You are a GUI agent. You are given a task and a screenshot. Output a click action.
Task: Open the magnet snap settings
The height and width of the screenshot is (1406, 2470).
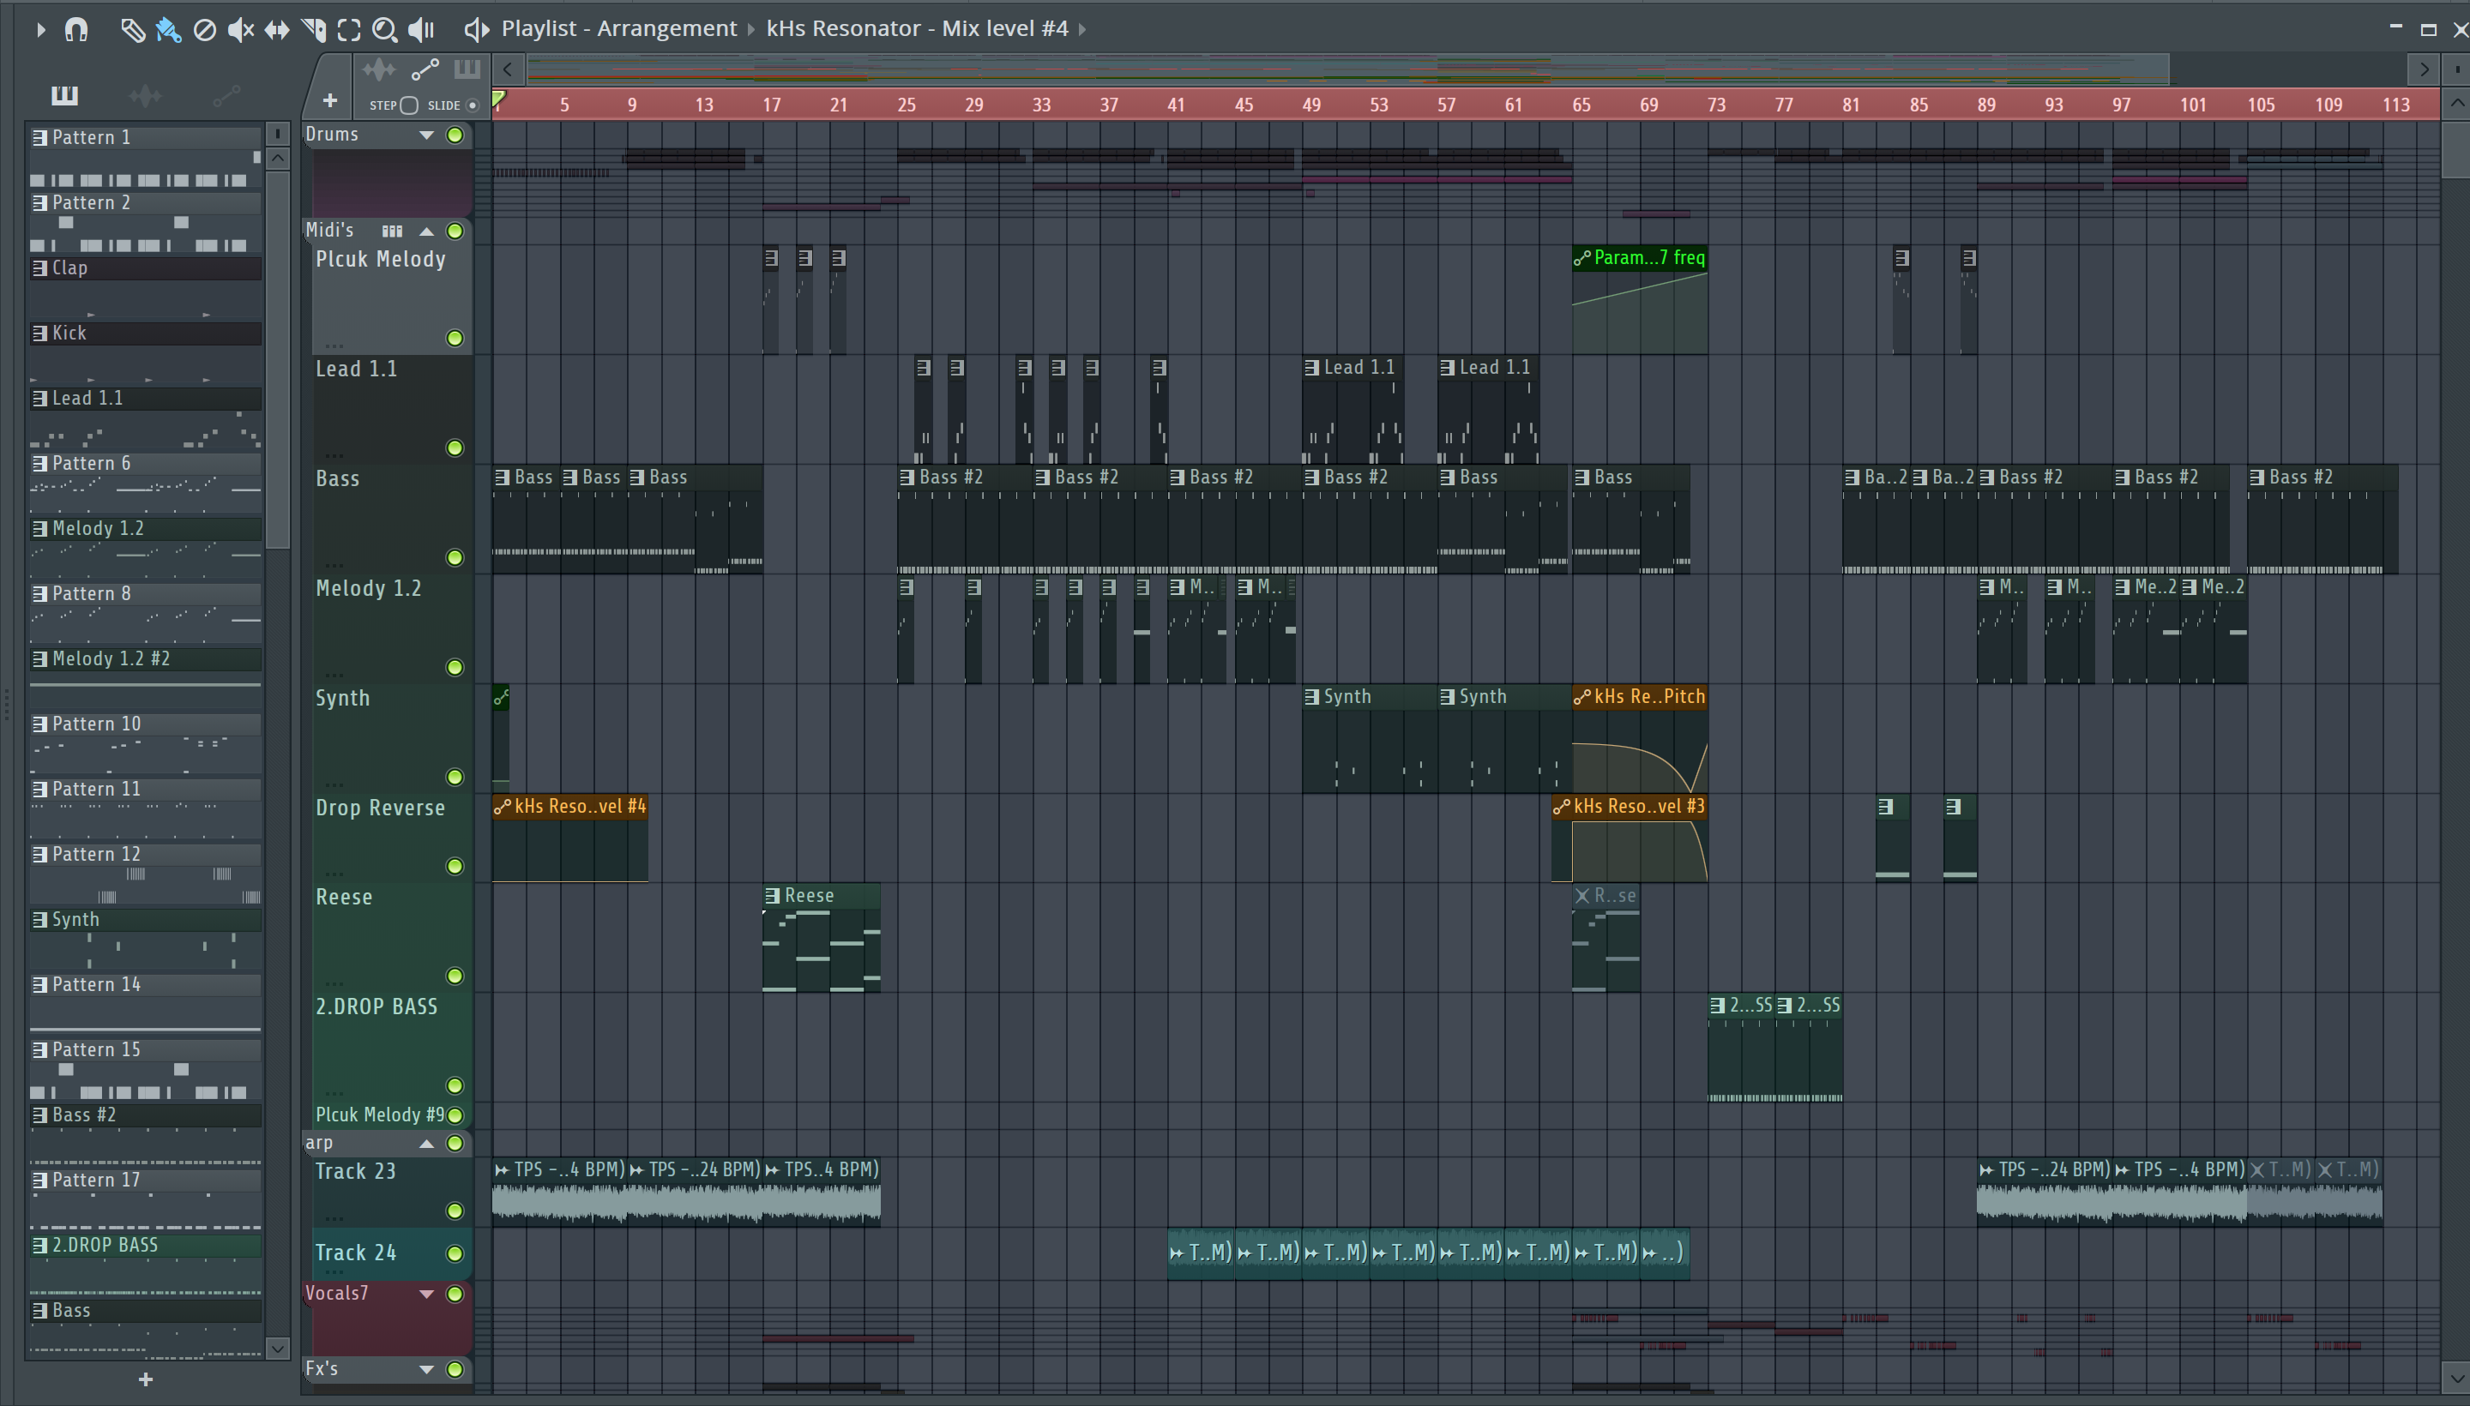76,30
